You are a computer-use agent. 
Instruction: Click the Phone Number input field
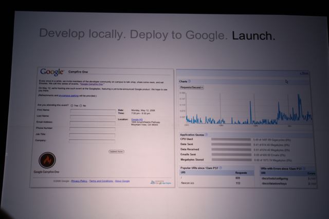pyautogui.click(x=93, y=129)
